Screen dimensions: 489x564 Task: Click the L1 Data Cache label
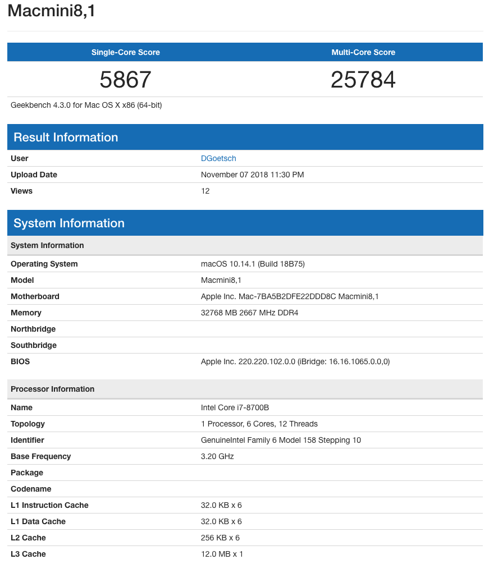38,521
